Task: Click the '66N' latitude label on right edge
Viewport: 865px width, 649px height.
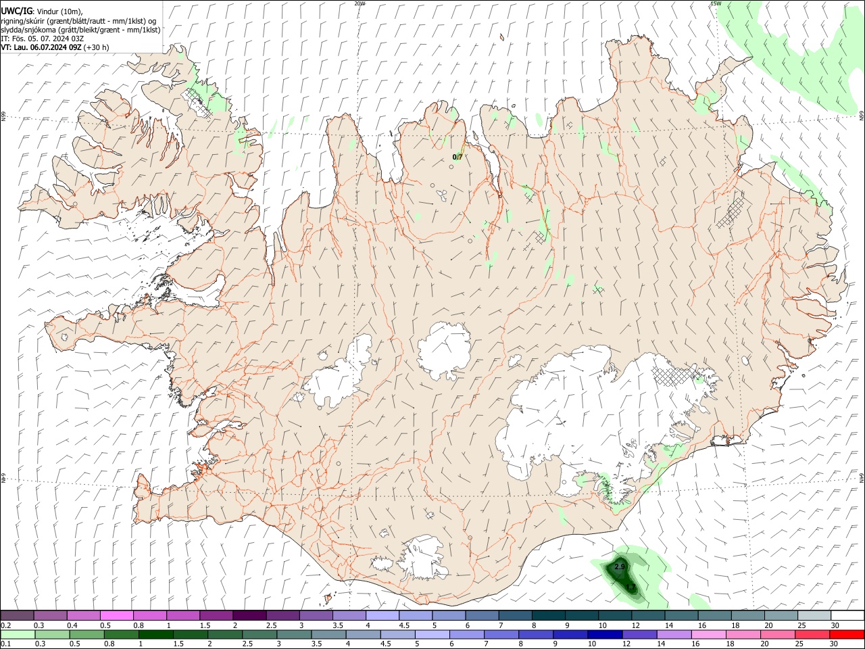Action: (x=862, y=116)
